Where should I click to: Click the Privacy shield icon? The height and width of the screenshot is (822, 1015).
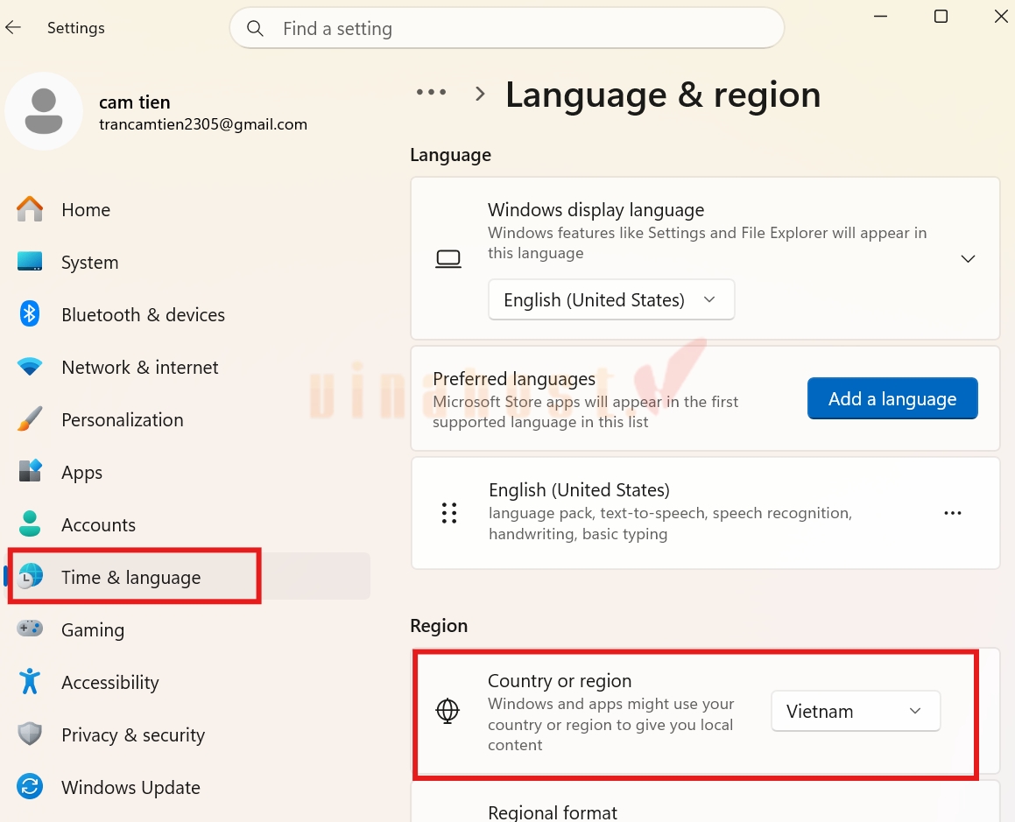tap(30, 734)
